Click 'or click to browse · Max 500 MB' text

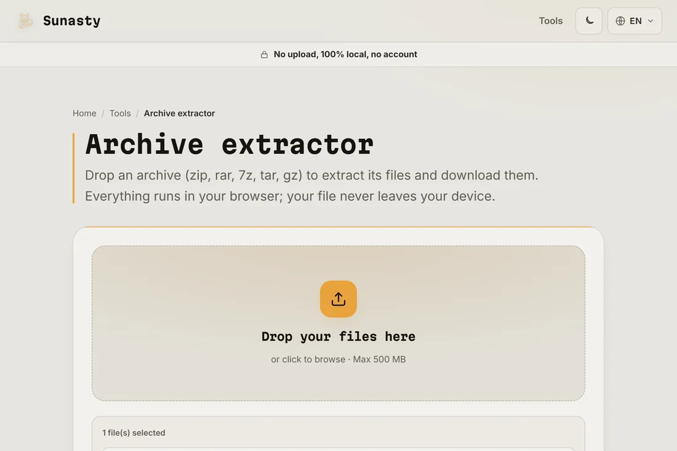(338, 359)
